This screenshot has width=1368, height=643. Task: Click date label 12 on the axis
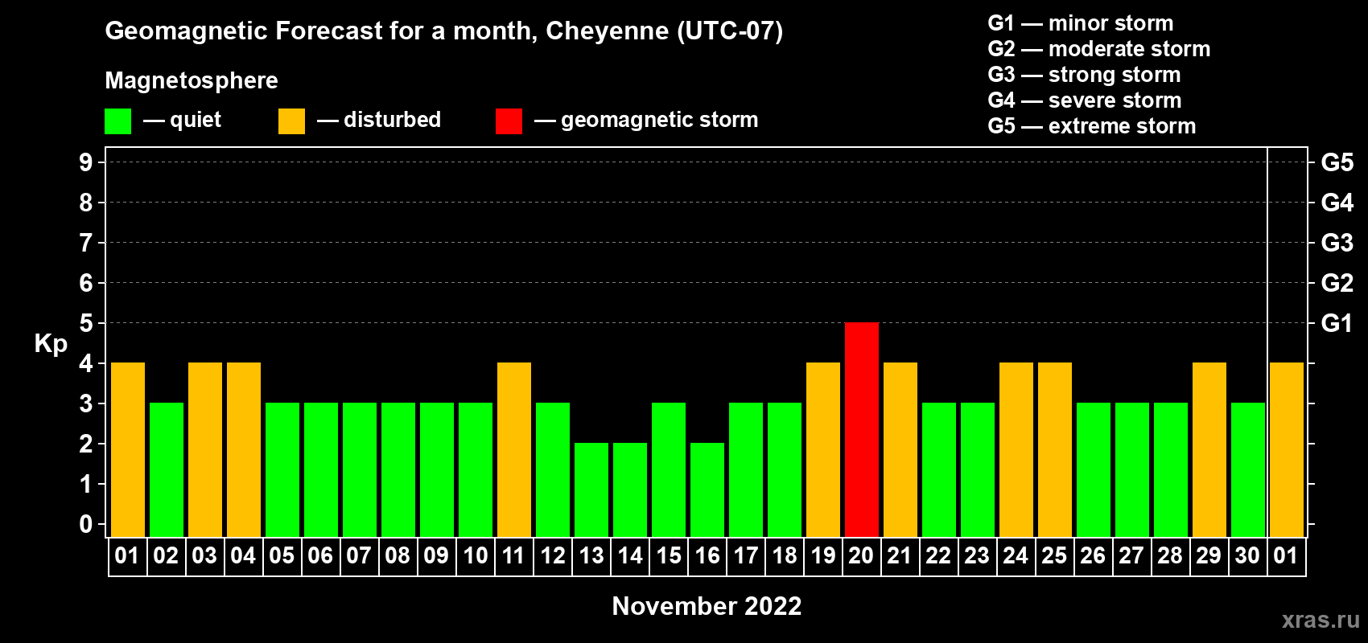pyautogui.click(x=553, y=555)
